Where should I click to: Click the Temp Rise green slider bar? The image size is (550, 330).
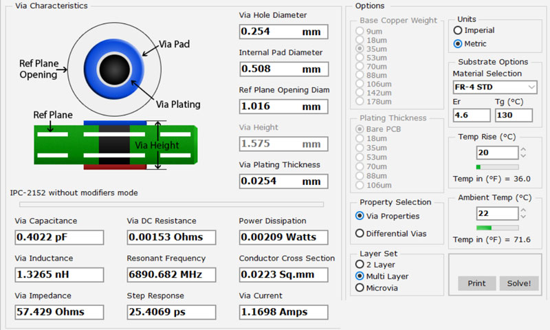pyautogui.click(x=497, y=167)
